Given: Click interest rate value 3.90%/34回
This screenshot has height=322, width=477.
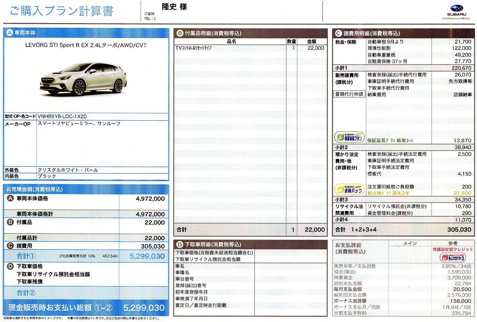Looking at the screenshot, I should (456, 266).
